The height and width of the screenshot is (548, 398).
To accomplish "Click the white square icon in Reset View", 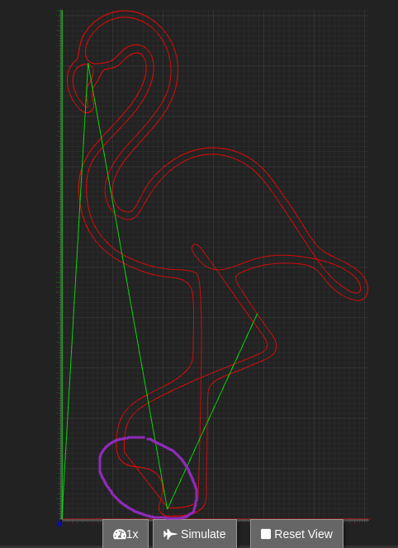I will tap(266, 534).
